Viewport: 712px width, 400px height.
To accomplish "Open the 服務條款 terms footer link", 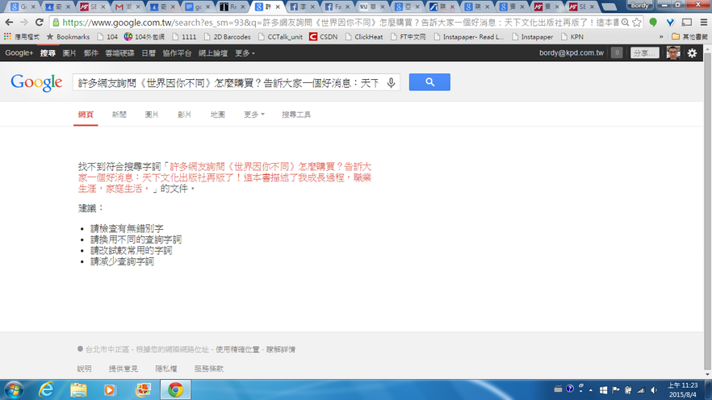I will 209,369.
